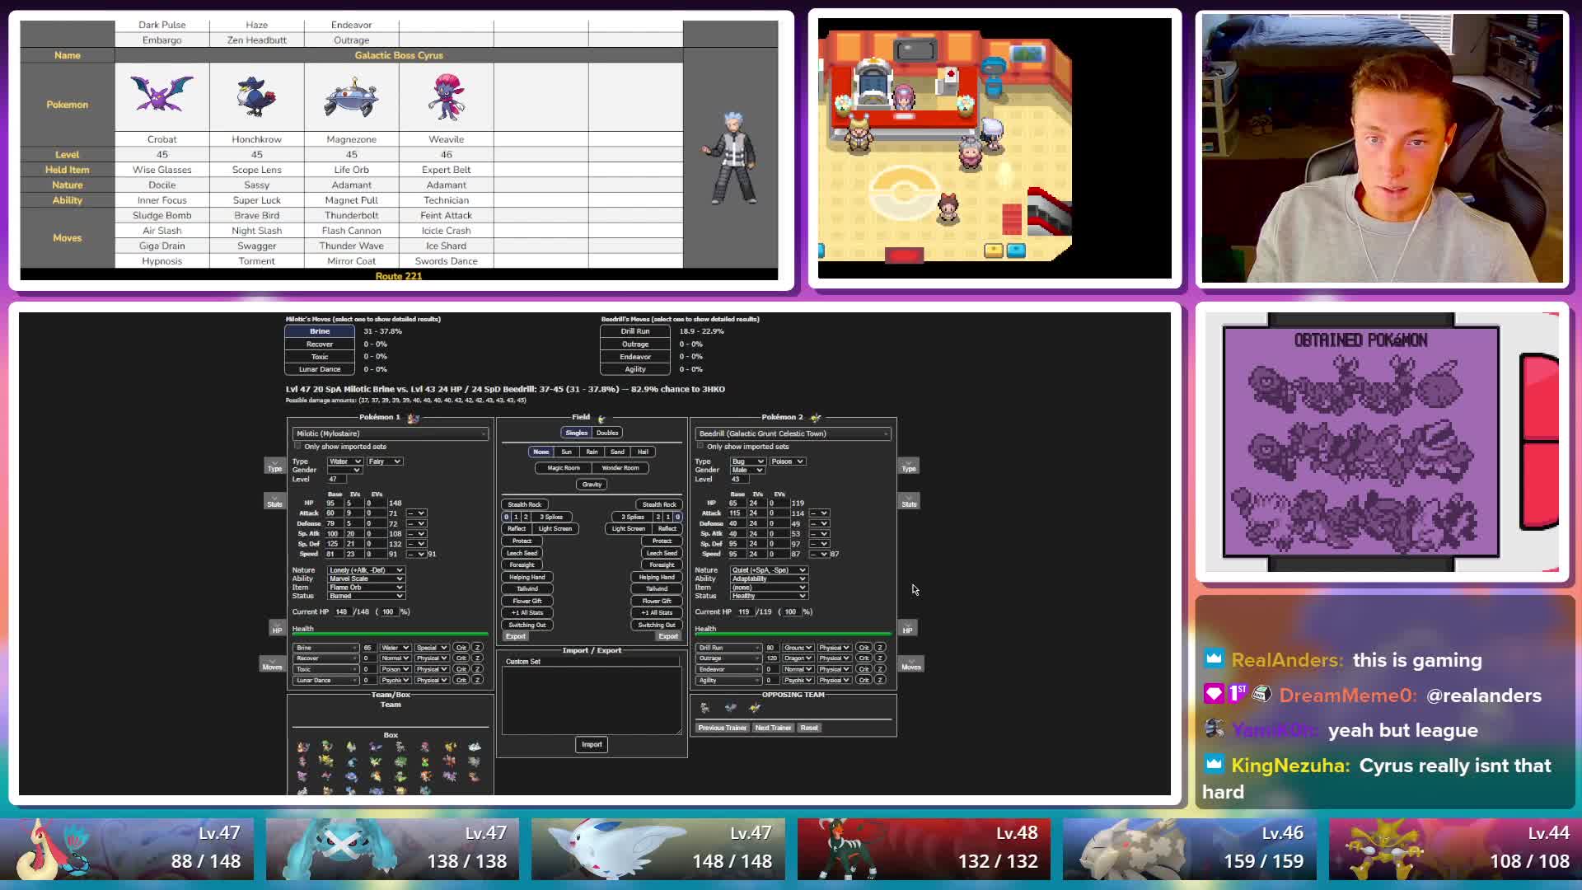Click the right HP side tab
Image resolution: width=1582 pixels, height=890 pixels.
coord(907,629)
